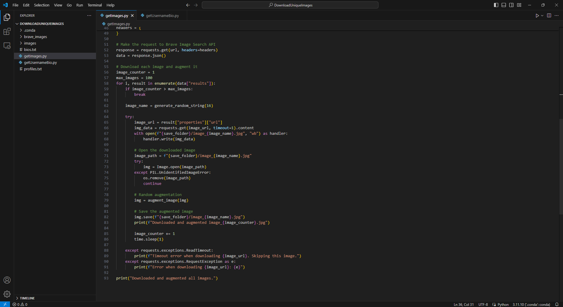This screenshot has height=307, width=563.
Task: Place cursor on max_images = 100 line
Action: (x=134, y=78)
